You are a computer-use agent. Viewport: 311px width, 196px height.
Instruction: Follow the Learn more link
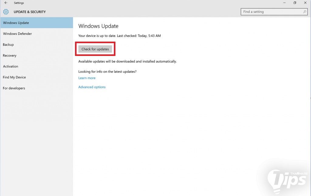(x=87, y=78)
